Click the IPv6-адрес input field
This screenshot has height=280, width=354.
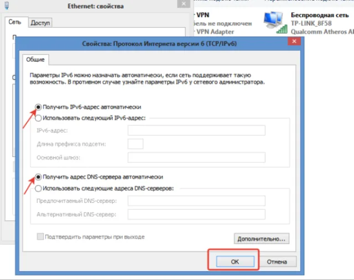pyautogui.click(x=196, y=130)
